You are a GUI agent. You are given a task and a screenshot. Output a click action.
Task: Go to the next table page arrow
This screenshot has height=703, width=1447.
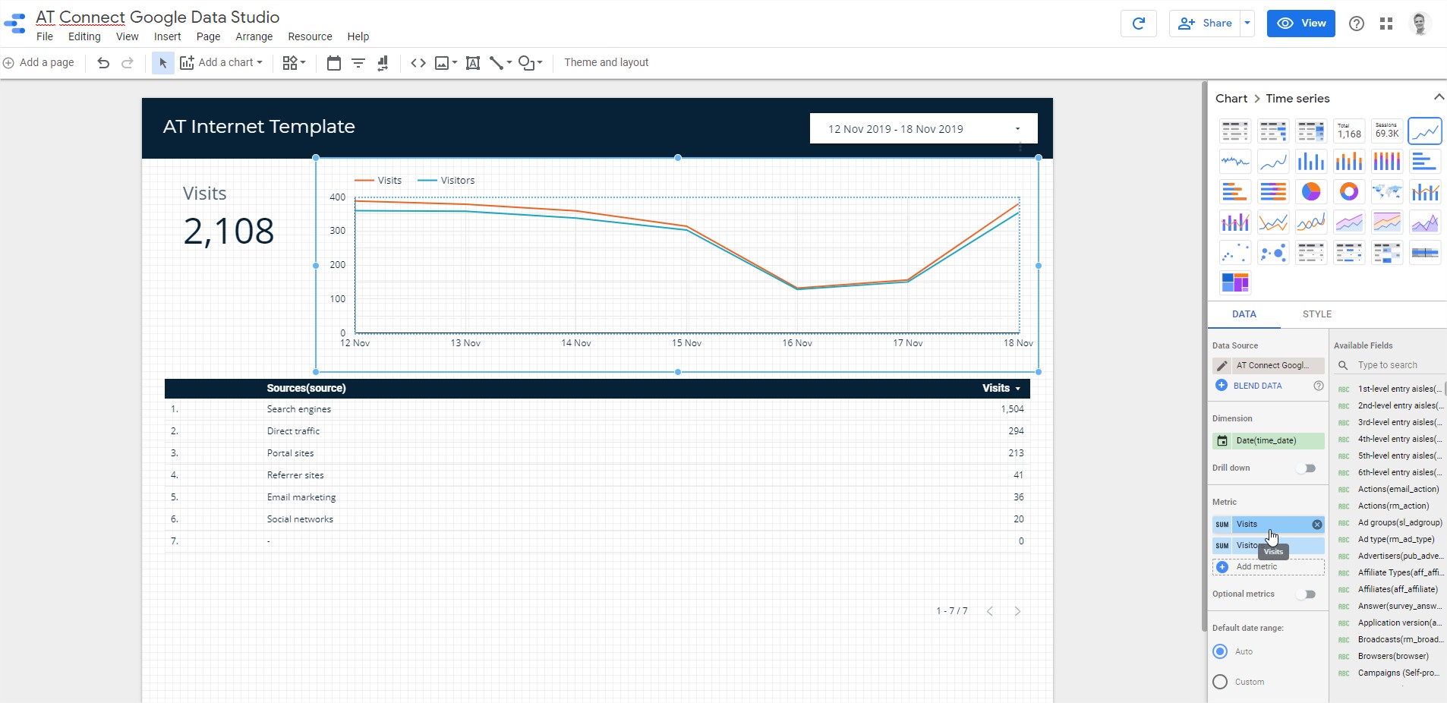[x=1017, y=611]
